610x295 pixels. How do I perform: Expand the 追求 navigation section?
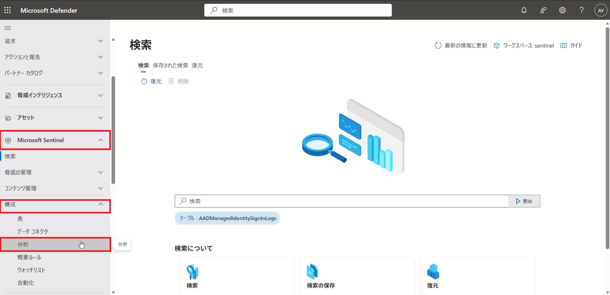[54, 41]
